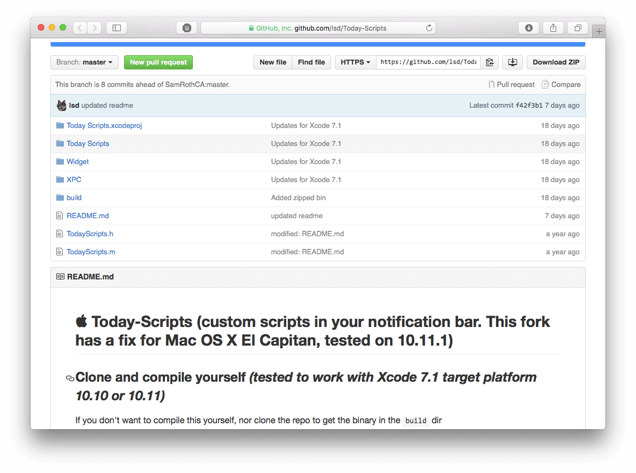Add a new Safari tab

tap(599, 31)
